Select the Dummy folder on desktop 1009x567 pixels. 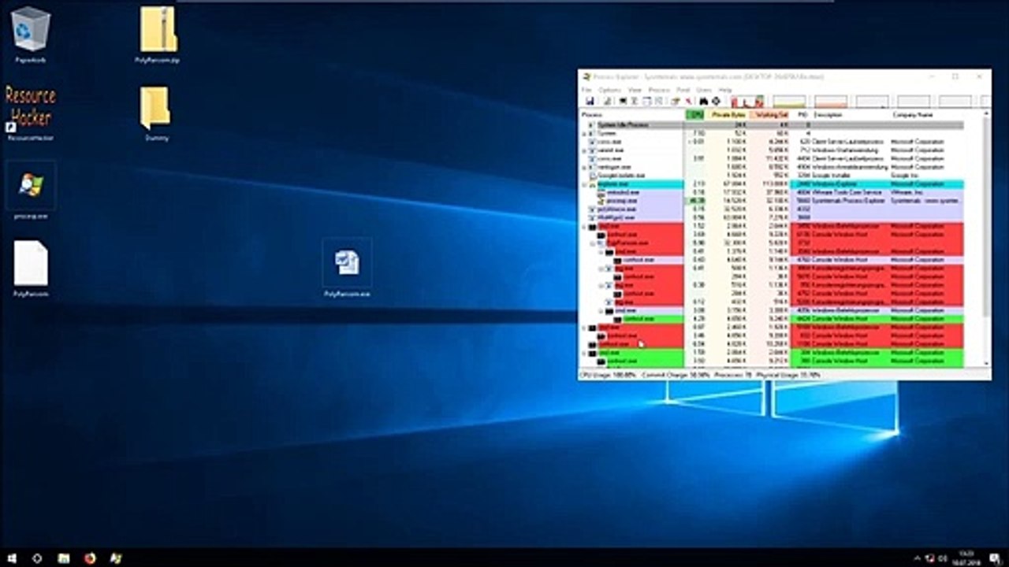(156, 113)
